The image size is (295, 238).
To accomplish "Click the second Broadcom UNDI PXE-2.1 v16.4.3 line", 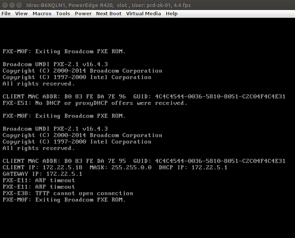I will point(55,129).
